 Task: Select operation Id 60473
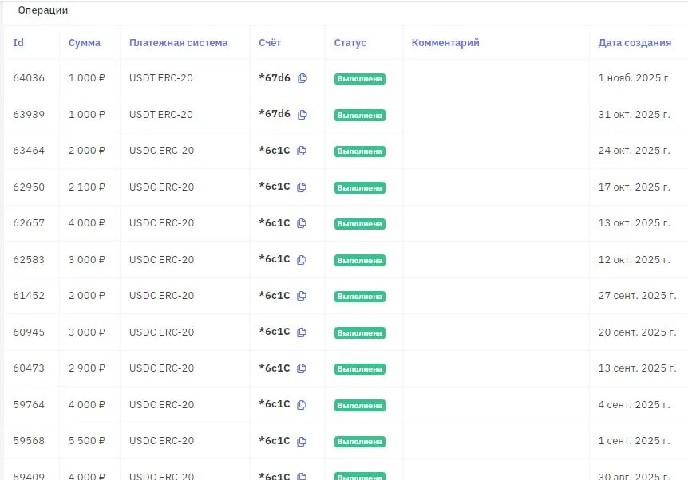tap(29, 368)
